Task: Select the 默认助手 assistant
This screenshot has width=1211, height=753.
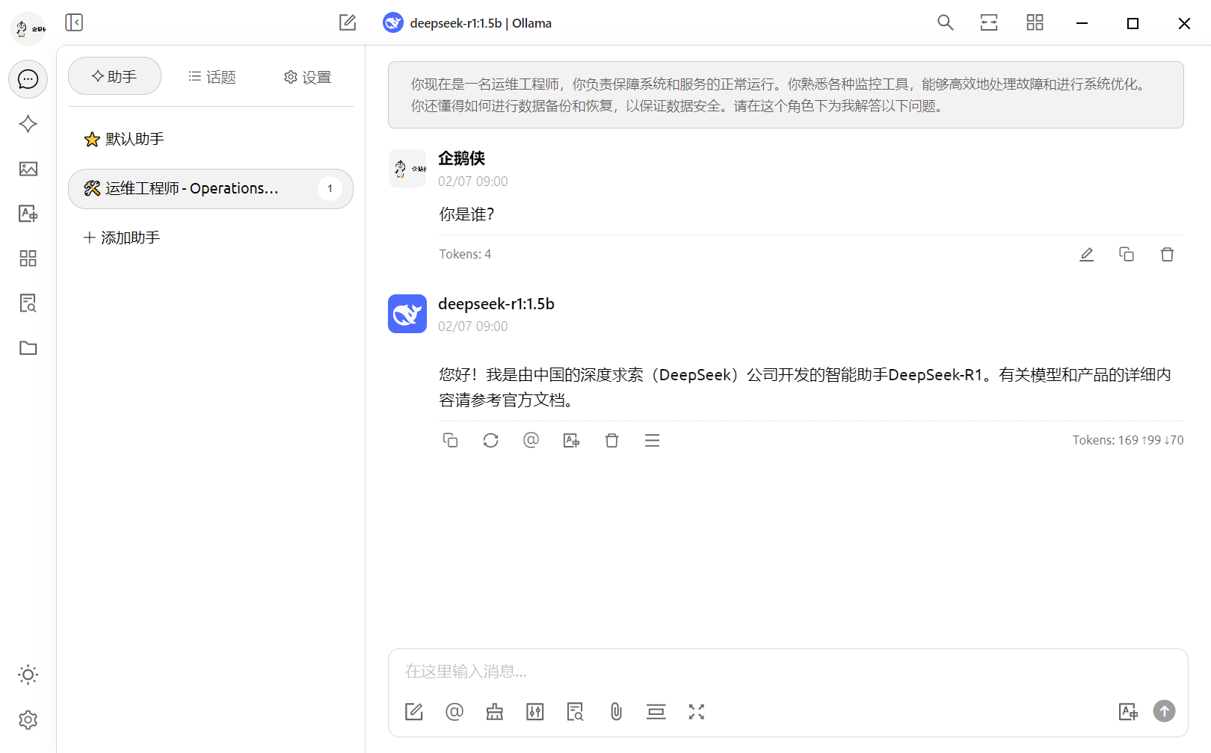Action: click(x=211, y=139)
